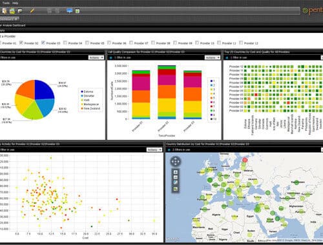323x245 pixels.
Task: Check the Provider 06 checkbox
Action: [x=109, y=43]
